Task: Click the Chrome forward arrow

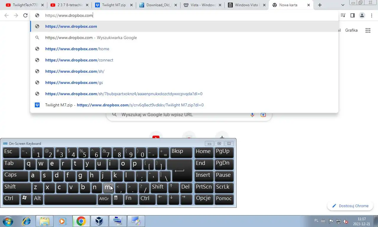Action: pyautogui.click(x=16, y=15)
